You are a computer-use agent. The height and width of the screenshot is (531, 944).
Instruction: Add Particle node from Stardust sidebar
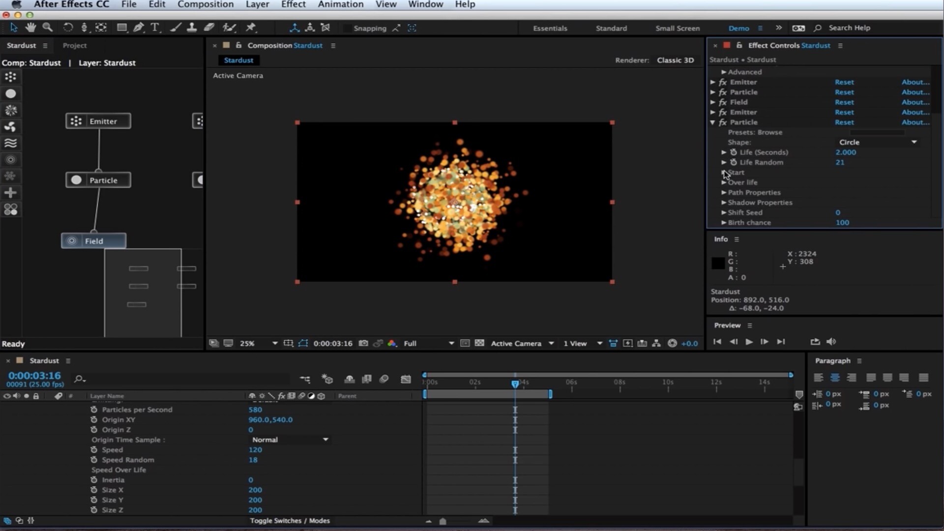(10, 93)
